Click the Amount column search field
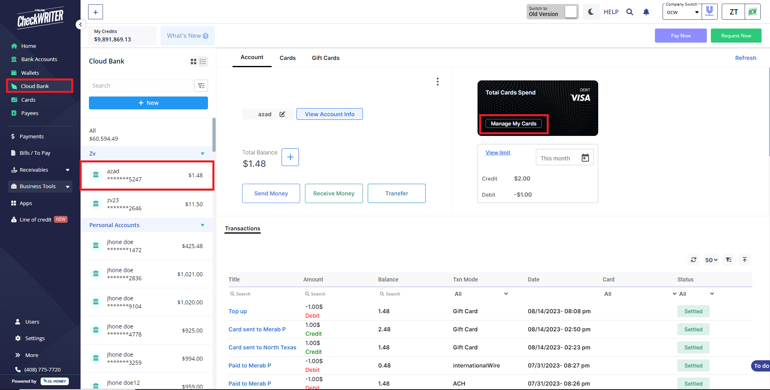 338,294
